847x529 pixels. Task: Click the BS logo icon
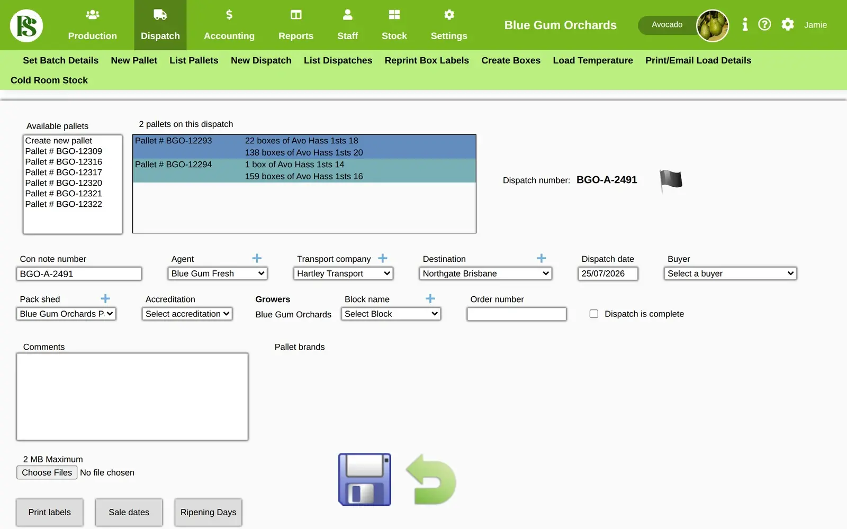(x=26, y=25)
